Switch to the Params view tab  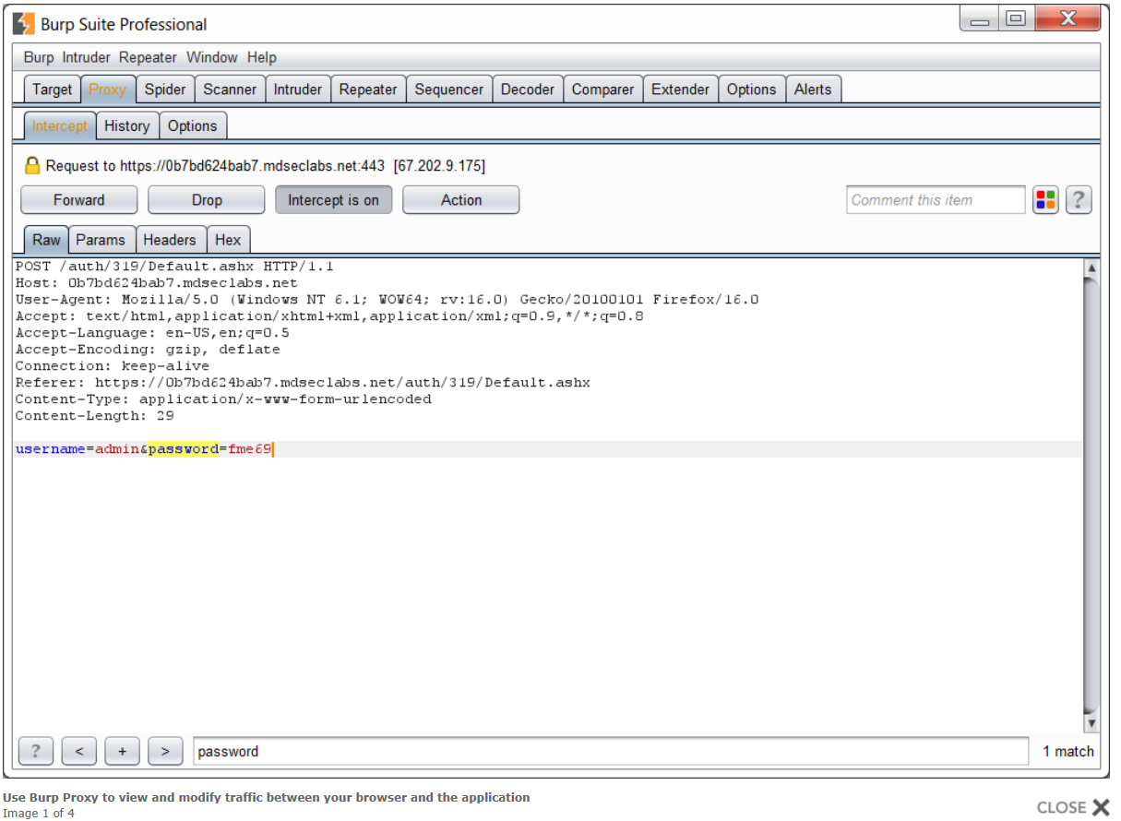pyautogui.click(x=101, y=240)
